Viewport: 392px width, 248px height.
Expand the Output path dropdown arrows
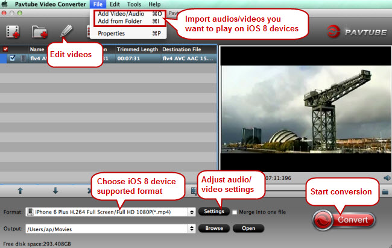(192, 228)
